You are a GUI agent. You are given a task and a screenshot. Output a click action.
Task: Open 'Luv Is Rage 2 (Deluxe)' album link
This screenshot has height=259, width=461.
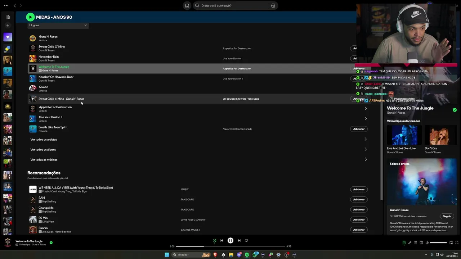[x=193, y=219]
